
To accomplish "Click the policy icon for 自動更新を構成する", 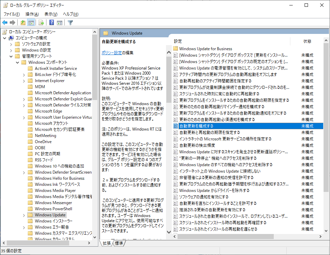I will [176, 126].
